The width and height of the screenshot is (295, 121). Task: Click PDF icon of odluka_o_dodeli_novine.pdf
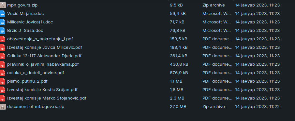[x=3, y=73]
